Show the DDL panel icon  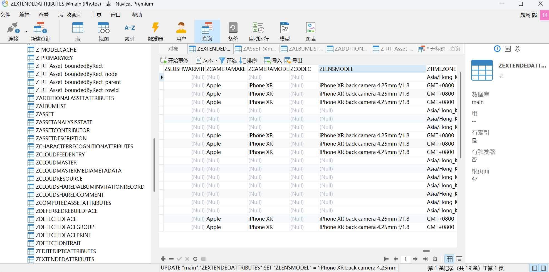508,49
